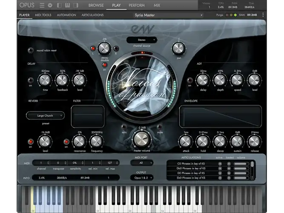The height and width of the screenshot is (213, 284).
Task: Toggle the keyboard display icon
Action: point(67,5)
